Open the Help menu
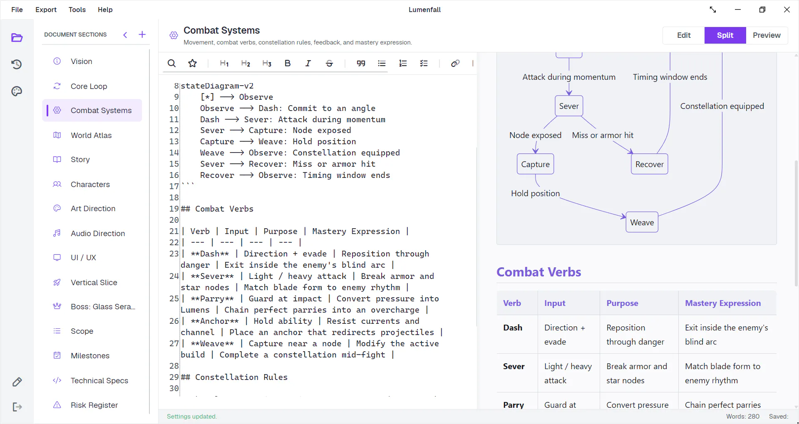Screen dimensions: 799x424 coord(105,10)
